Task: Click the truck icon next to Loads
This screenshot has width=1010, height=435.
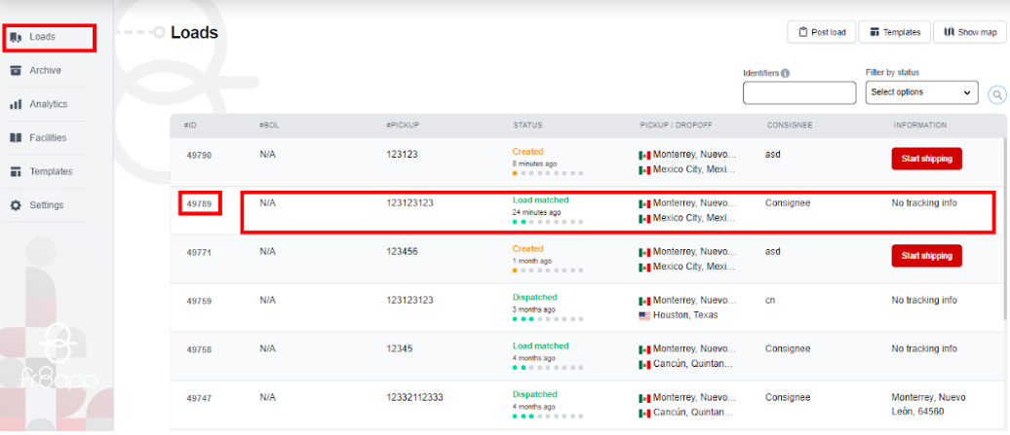Action: (x=17, y=37)
